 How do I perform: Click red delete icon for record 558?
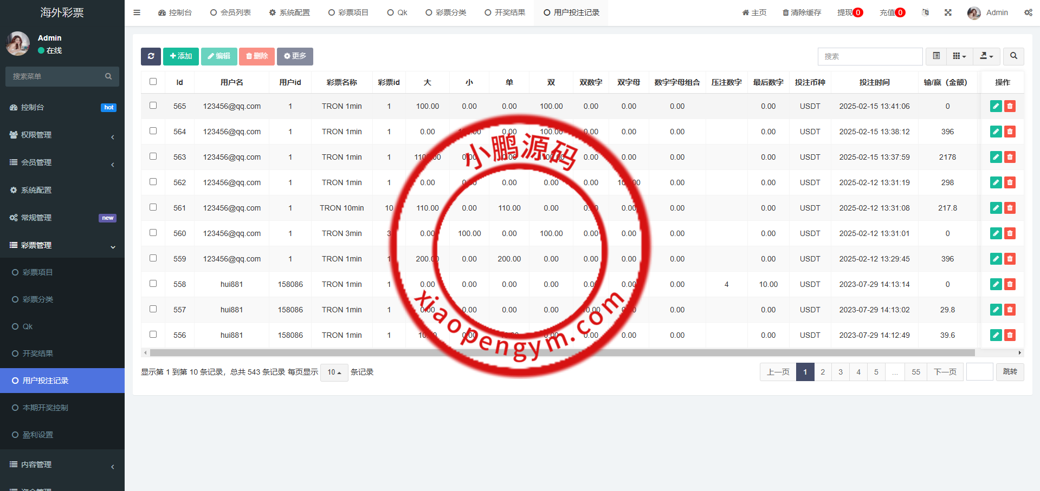click(1010, 284)
